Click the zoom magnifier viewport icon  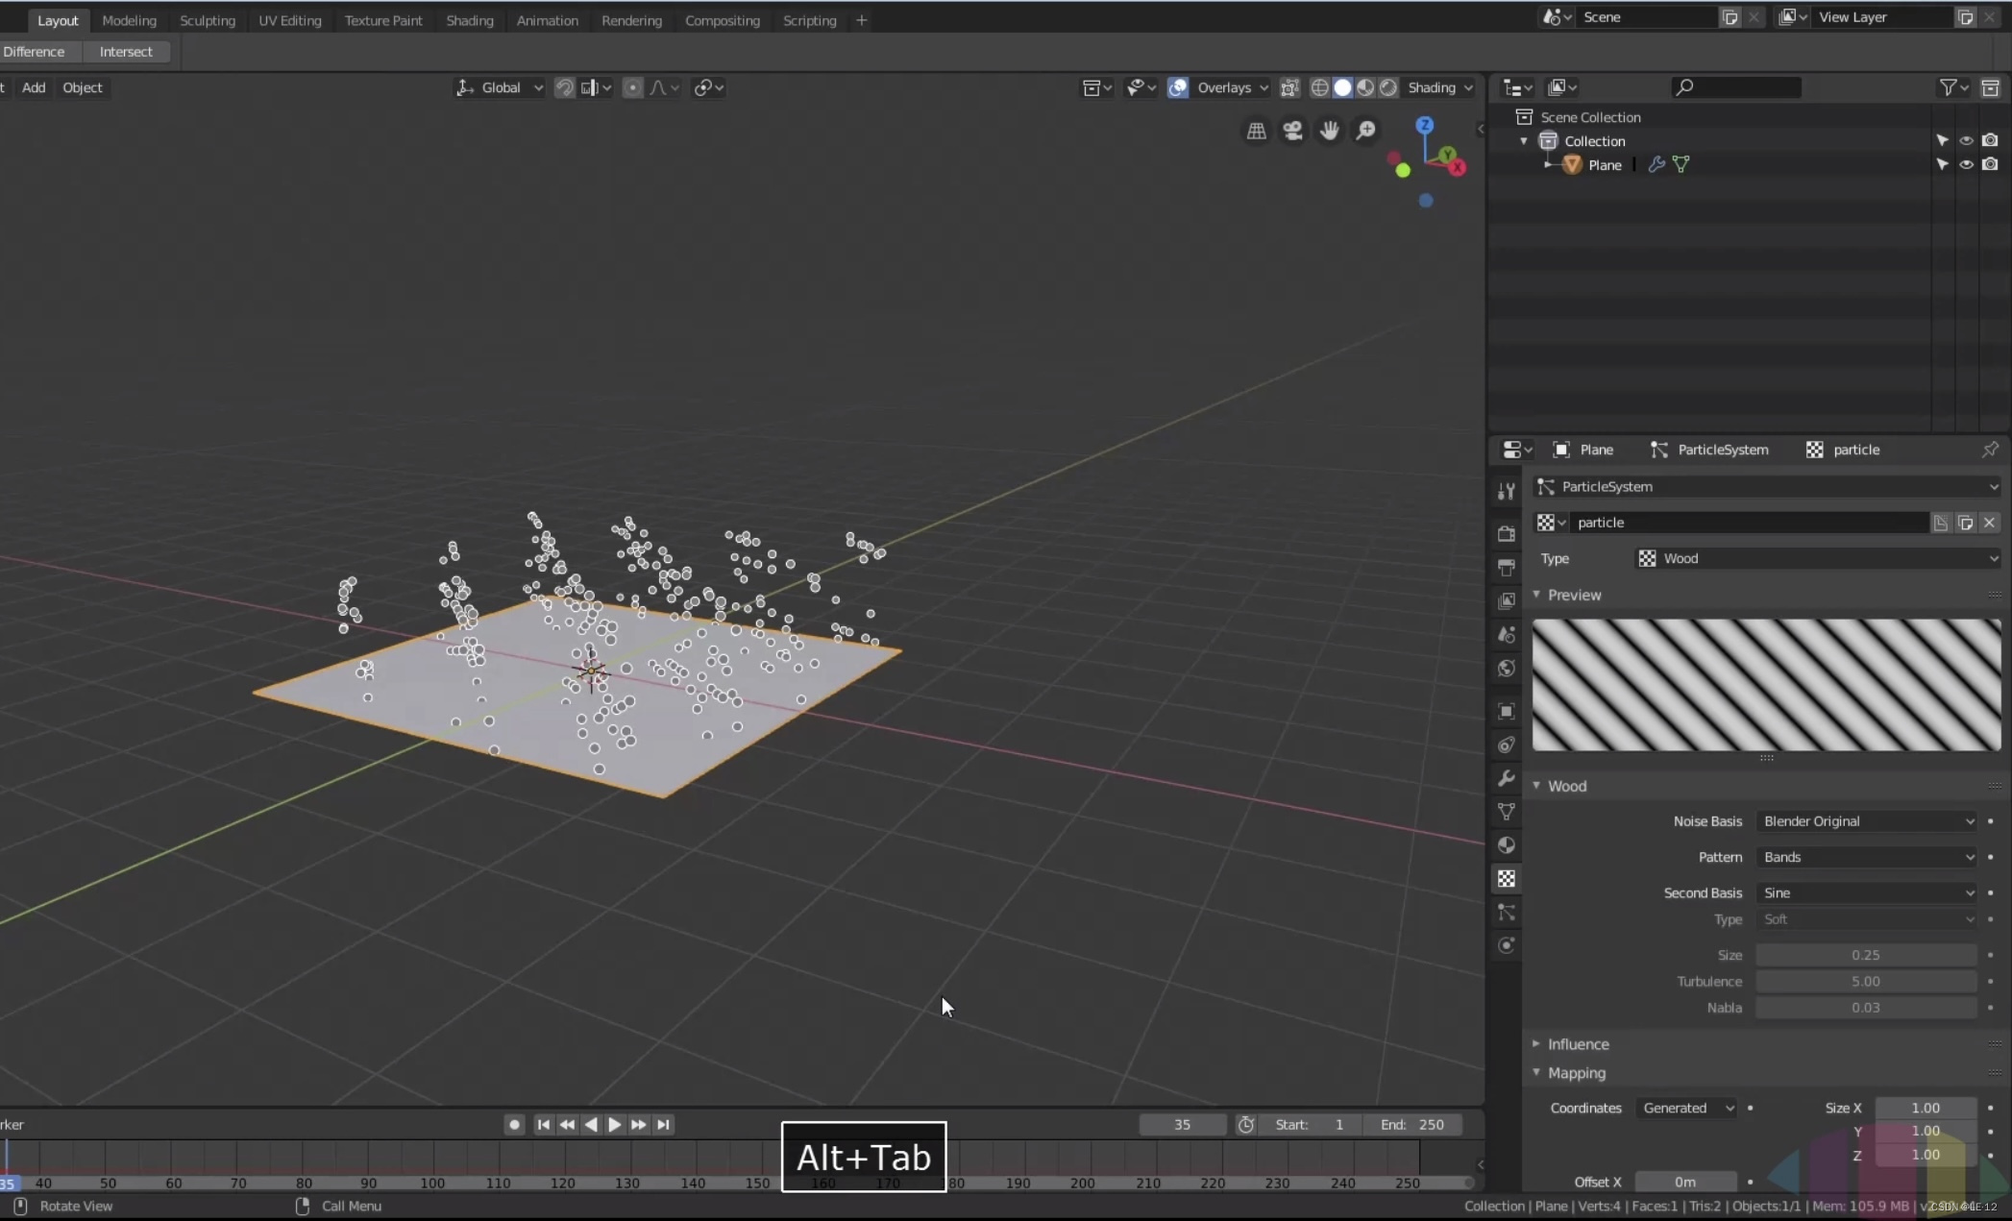point(1365,131)
